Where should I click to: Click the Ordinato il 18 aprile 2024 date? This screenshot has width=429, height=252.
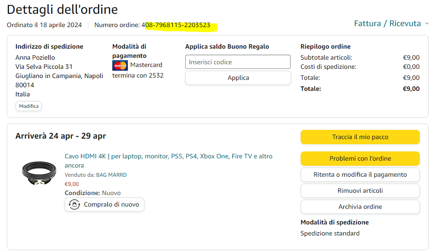[44, 25]
